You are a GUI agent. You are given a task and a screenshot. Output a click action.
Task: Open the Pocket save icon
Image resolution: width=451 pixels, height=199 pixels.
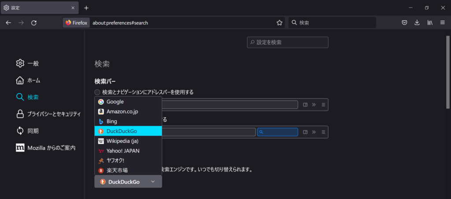(404, 23)
